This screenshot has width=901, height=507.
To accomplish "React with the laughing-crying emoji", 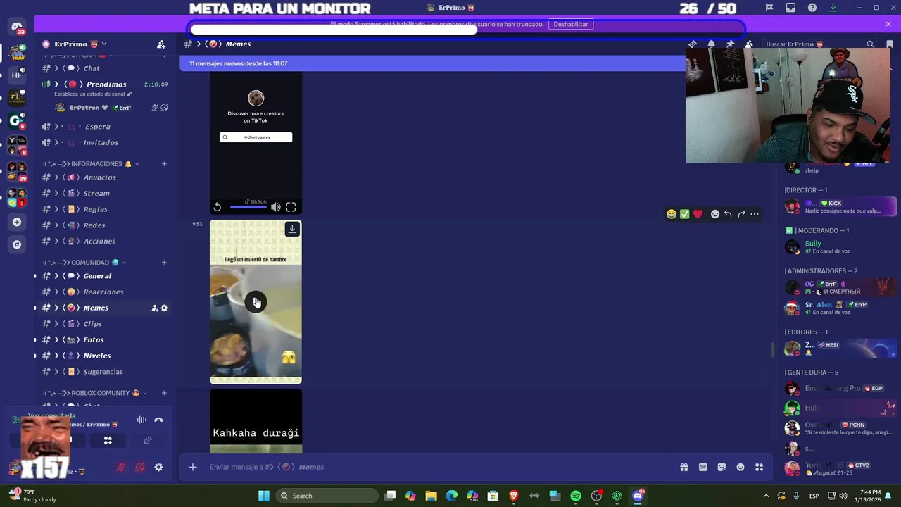I will point(672,214).
